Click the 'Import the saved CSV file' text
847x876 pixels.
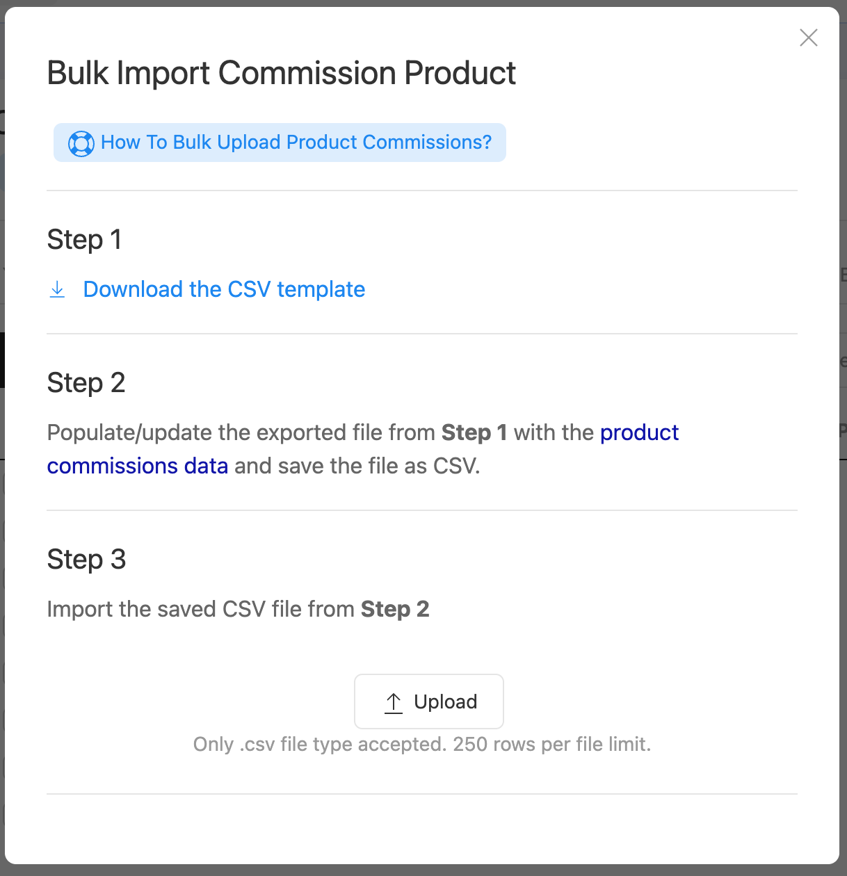point(201,610)
